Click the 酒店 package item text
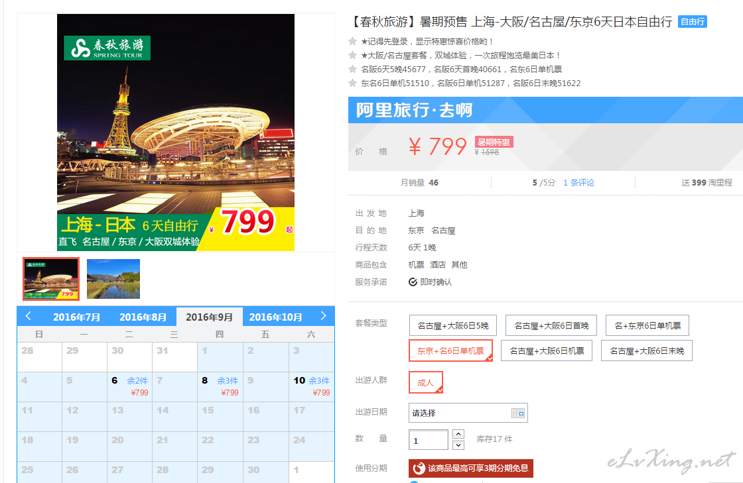 (438, 264)
